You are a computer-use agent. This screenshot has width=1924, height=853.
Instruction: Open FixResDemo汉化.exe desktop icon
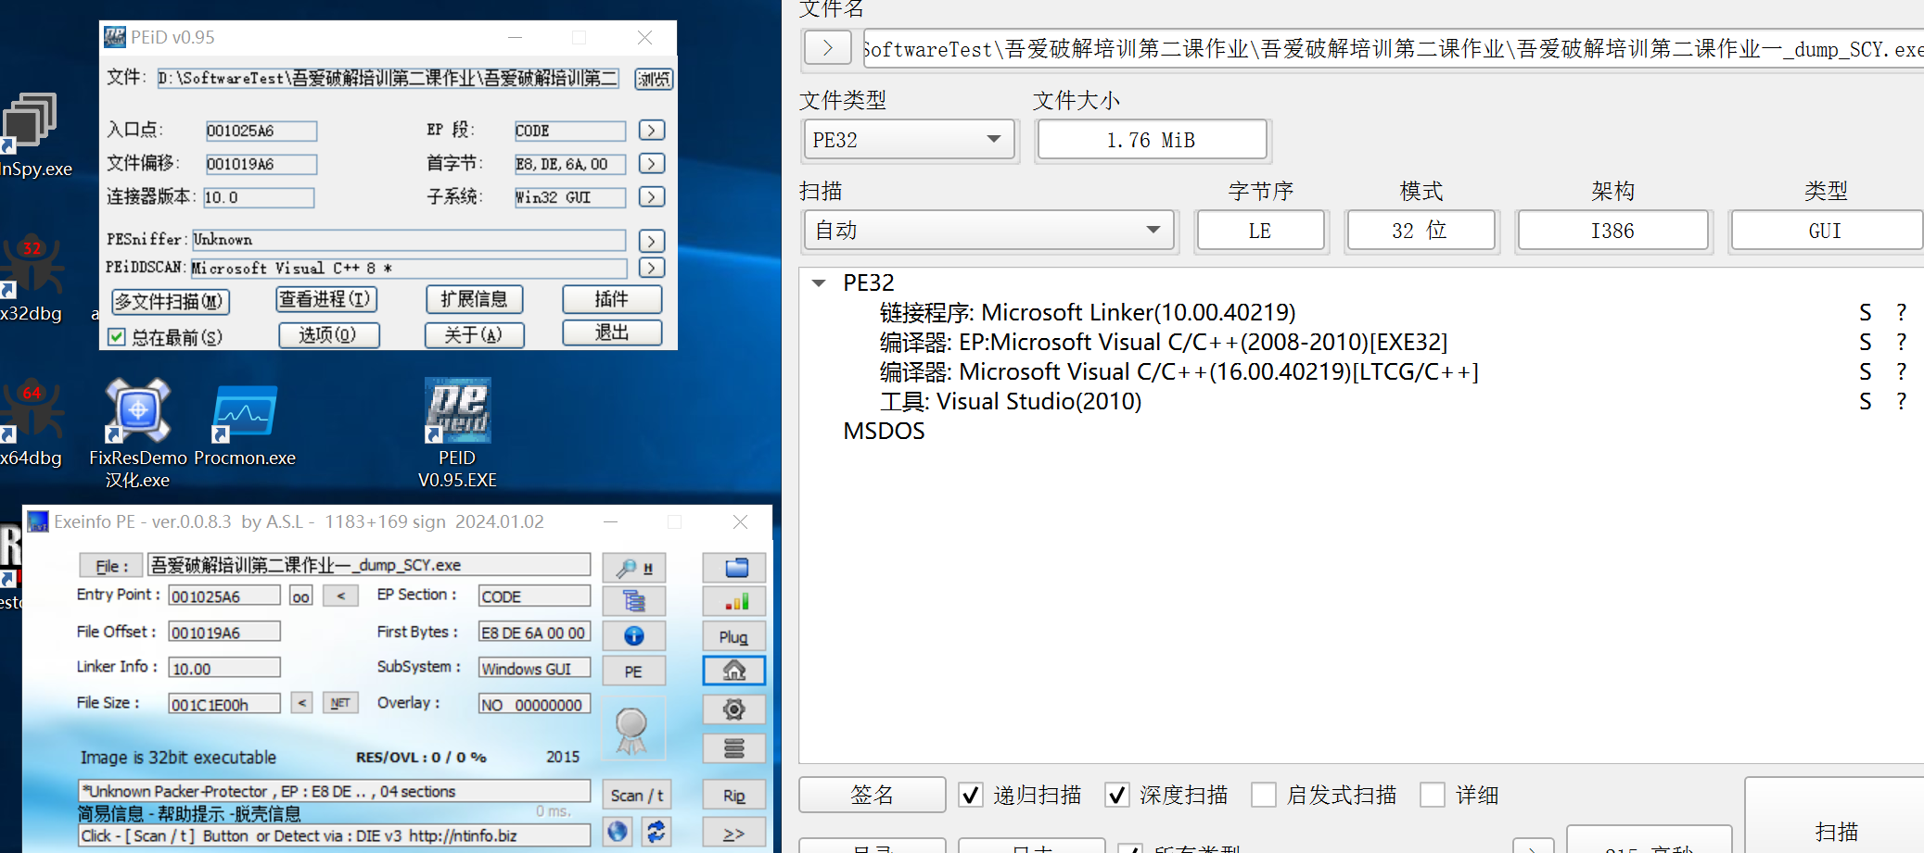pyautogui.click(x=138, y=431)
